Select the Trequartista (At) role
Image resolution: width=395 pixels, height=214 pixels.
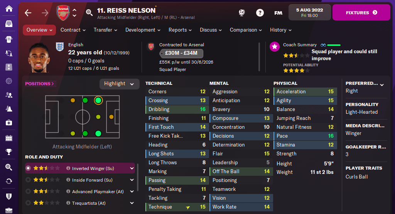pyautogui.click(x=88, y=203)
